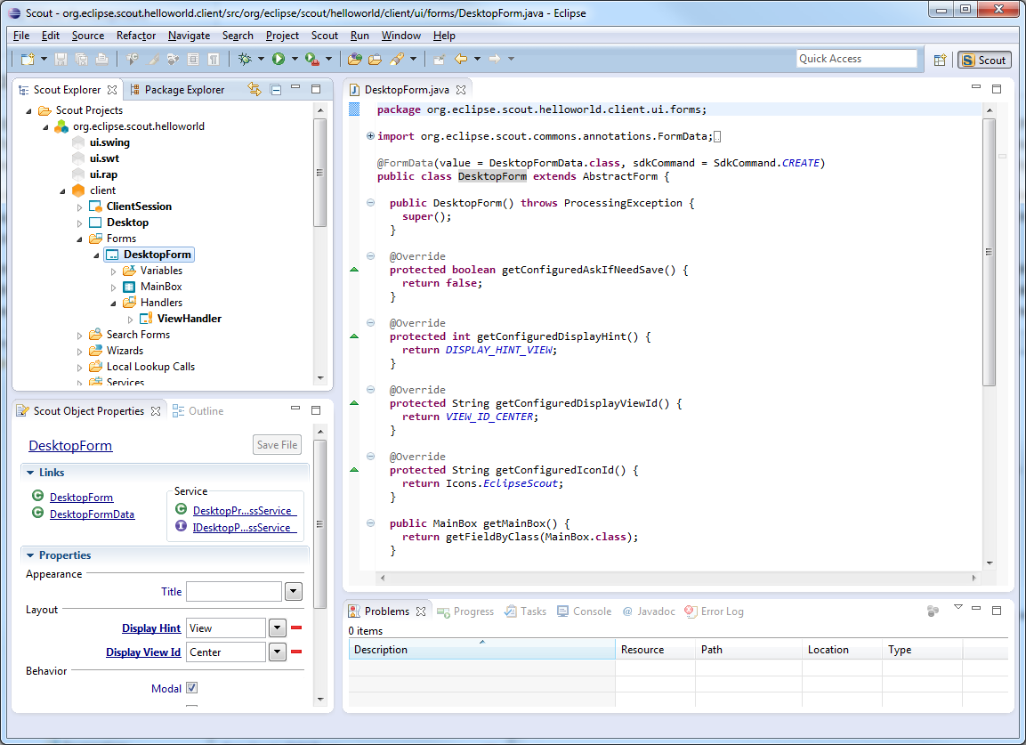This screenshot has height=745, width=1026.
Task: Click the editor horizontal scrollbar track
Action: [x=678, y=578]
